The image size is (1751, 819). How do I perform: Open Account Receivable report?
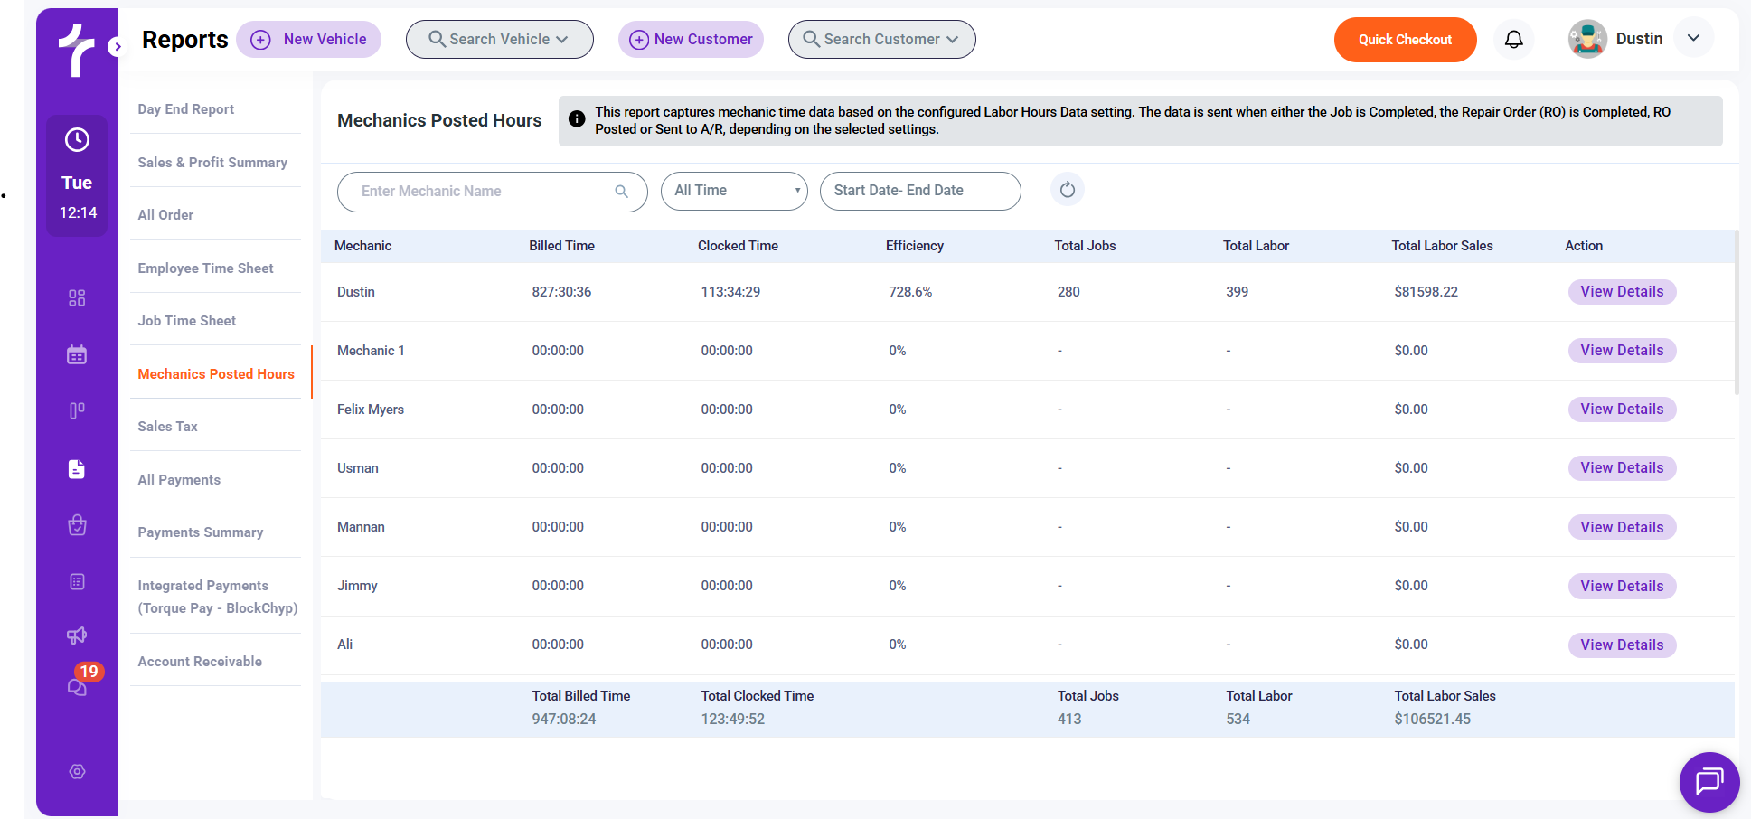click(x=200, y=662)
